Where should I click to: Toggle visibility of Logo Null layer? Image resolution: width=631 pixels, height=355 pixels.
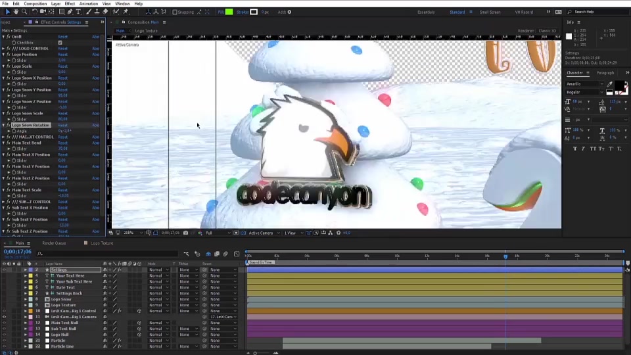point(4,335)
